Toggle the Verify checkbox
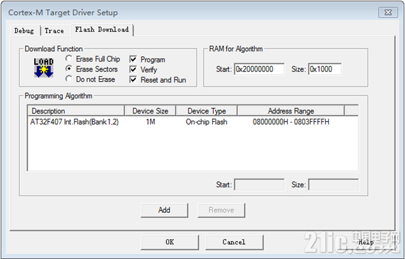 click(x=133, y=70)
